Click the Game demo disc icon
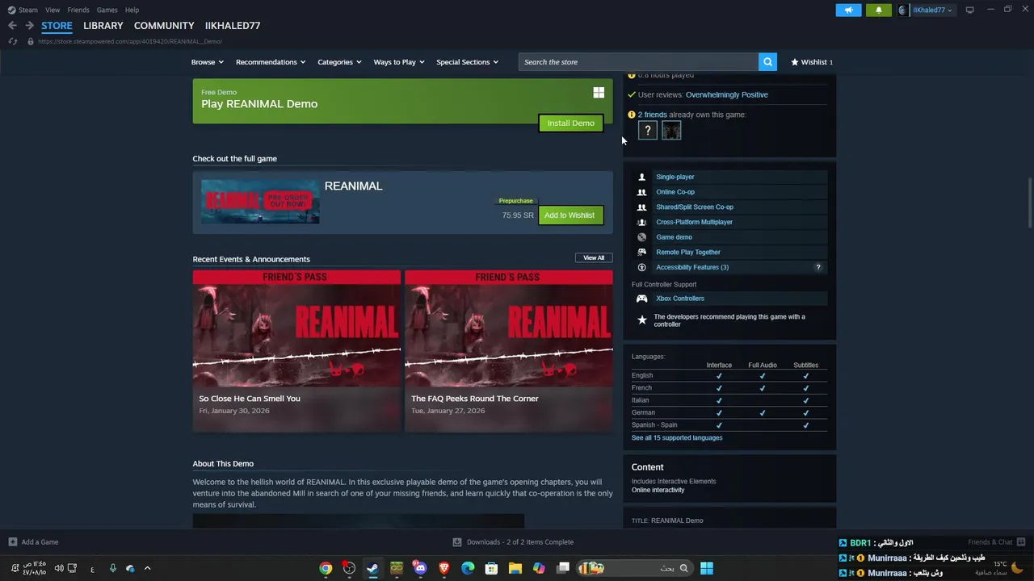The width and height of the screenshot is (1034, 581). 641,237
